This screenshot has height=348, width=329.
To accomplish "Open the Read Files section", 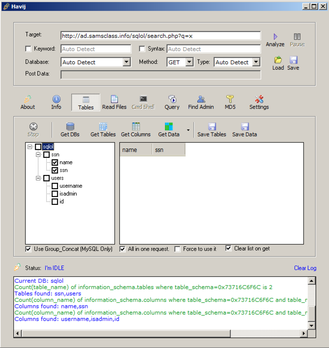I will tap(114, 102).
